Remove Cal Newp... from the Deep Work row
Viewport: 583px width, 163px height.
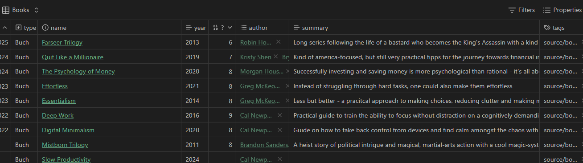click(x=279, y=115)
